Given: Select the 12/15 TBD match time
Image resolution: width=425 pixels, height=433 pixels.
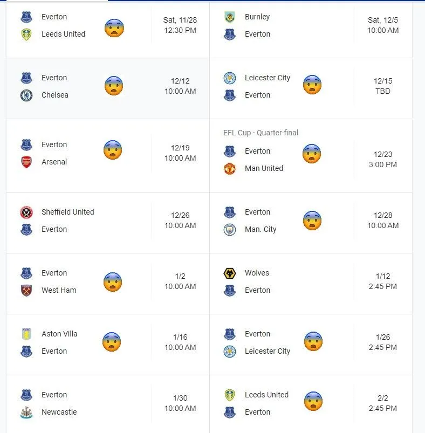Looking at the screenshot, I should point(383,85).
